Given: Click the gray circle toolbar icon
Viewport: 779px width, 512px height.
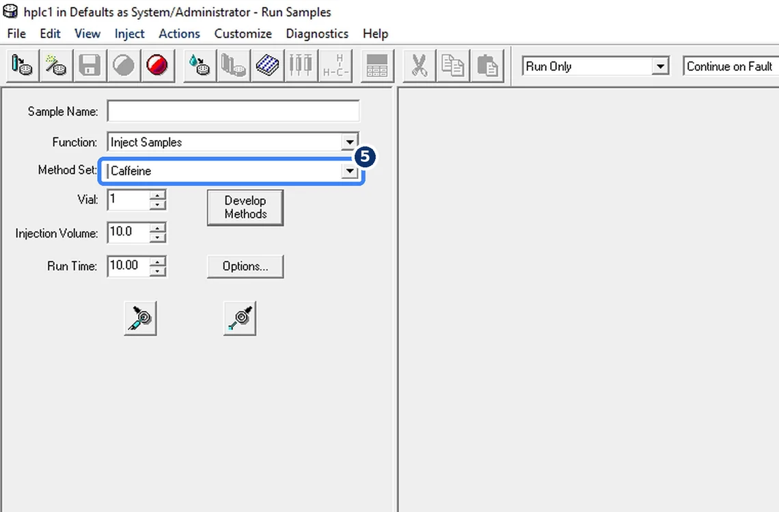Looking at the screenshot, I should (x=123, y=66).
